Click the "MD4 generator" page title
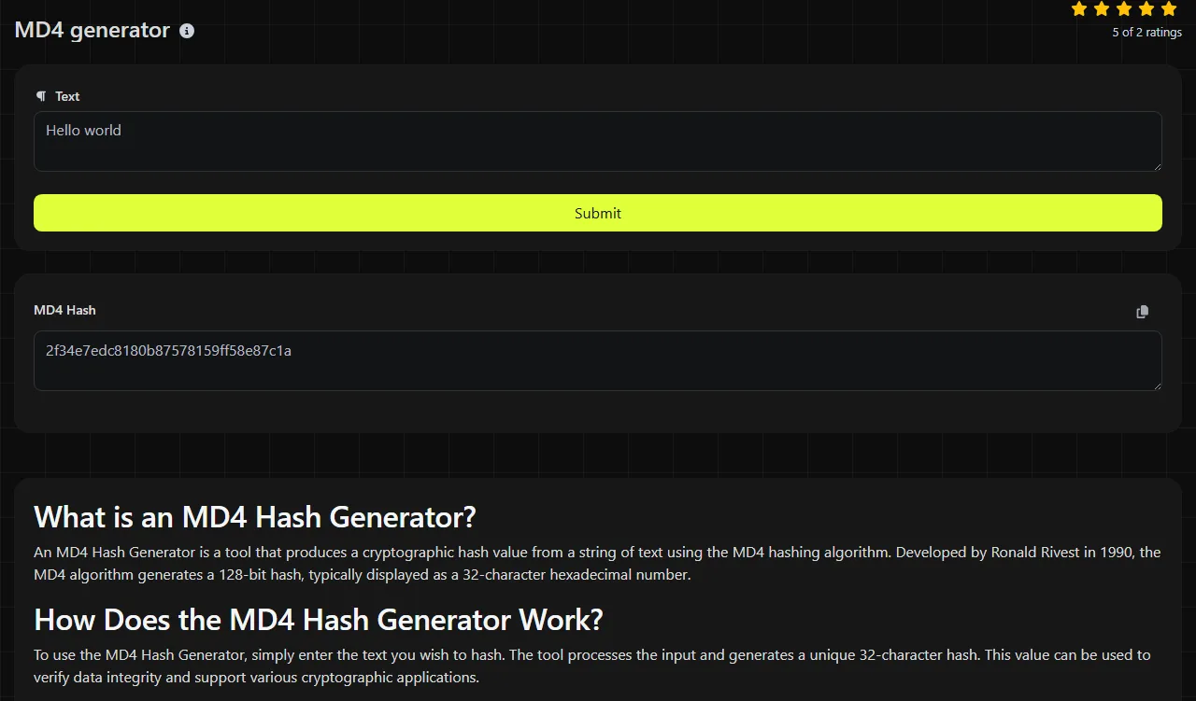 point(93,30)
